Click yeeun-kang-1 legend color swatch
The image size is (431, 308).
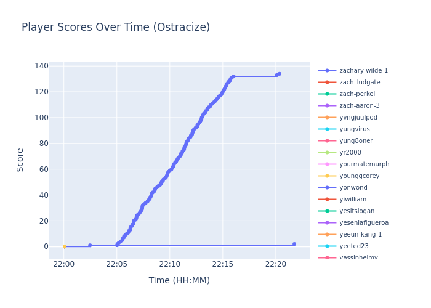(327, 235)
